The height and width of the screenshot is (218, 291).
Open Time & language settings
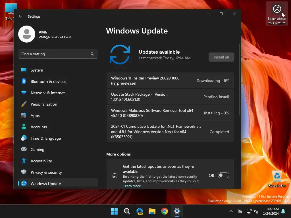click(x=58, y=138)
